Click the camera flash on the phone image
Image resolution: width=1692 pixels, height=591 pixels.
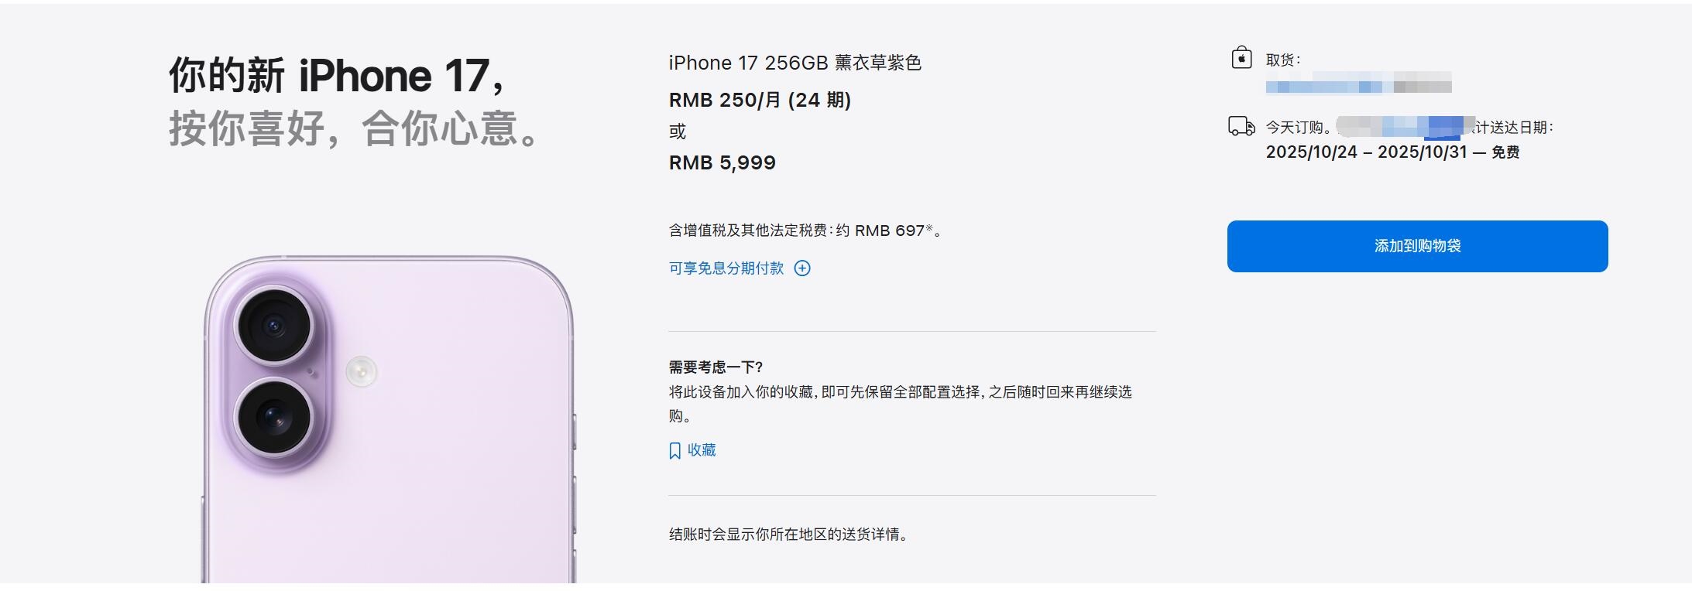[361, 371]
